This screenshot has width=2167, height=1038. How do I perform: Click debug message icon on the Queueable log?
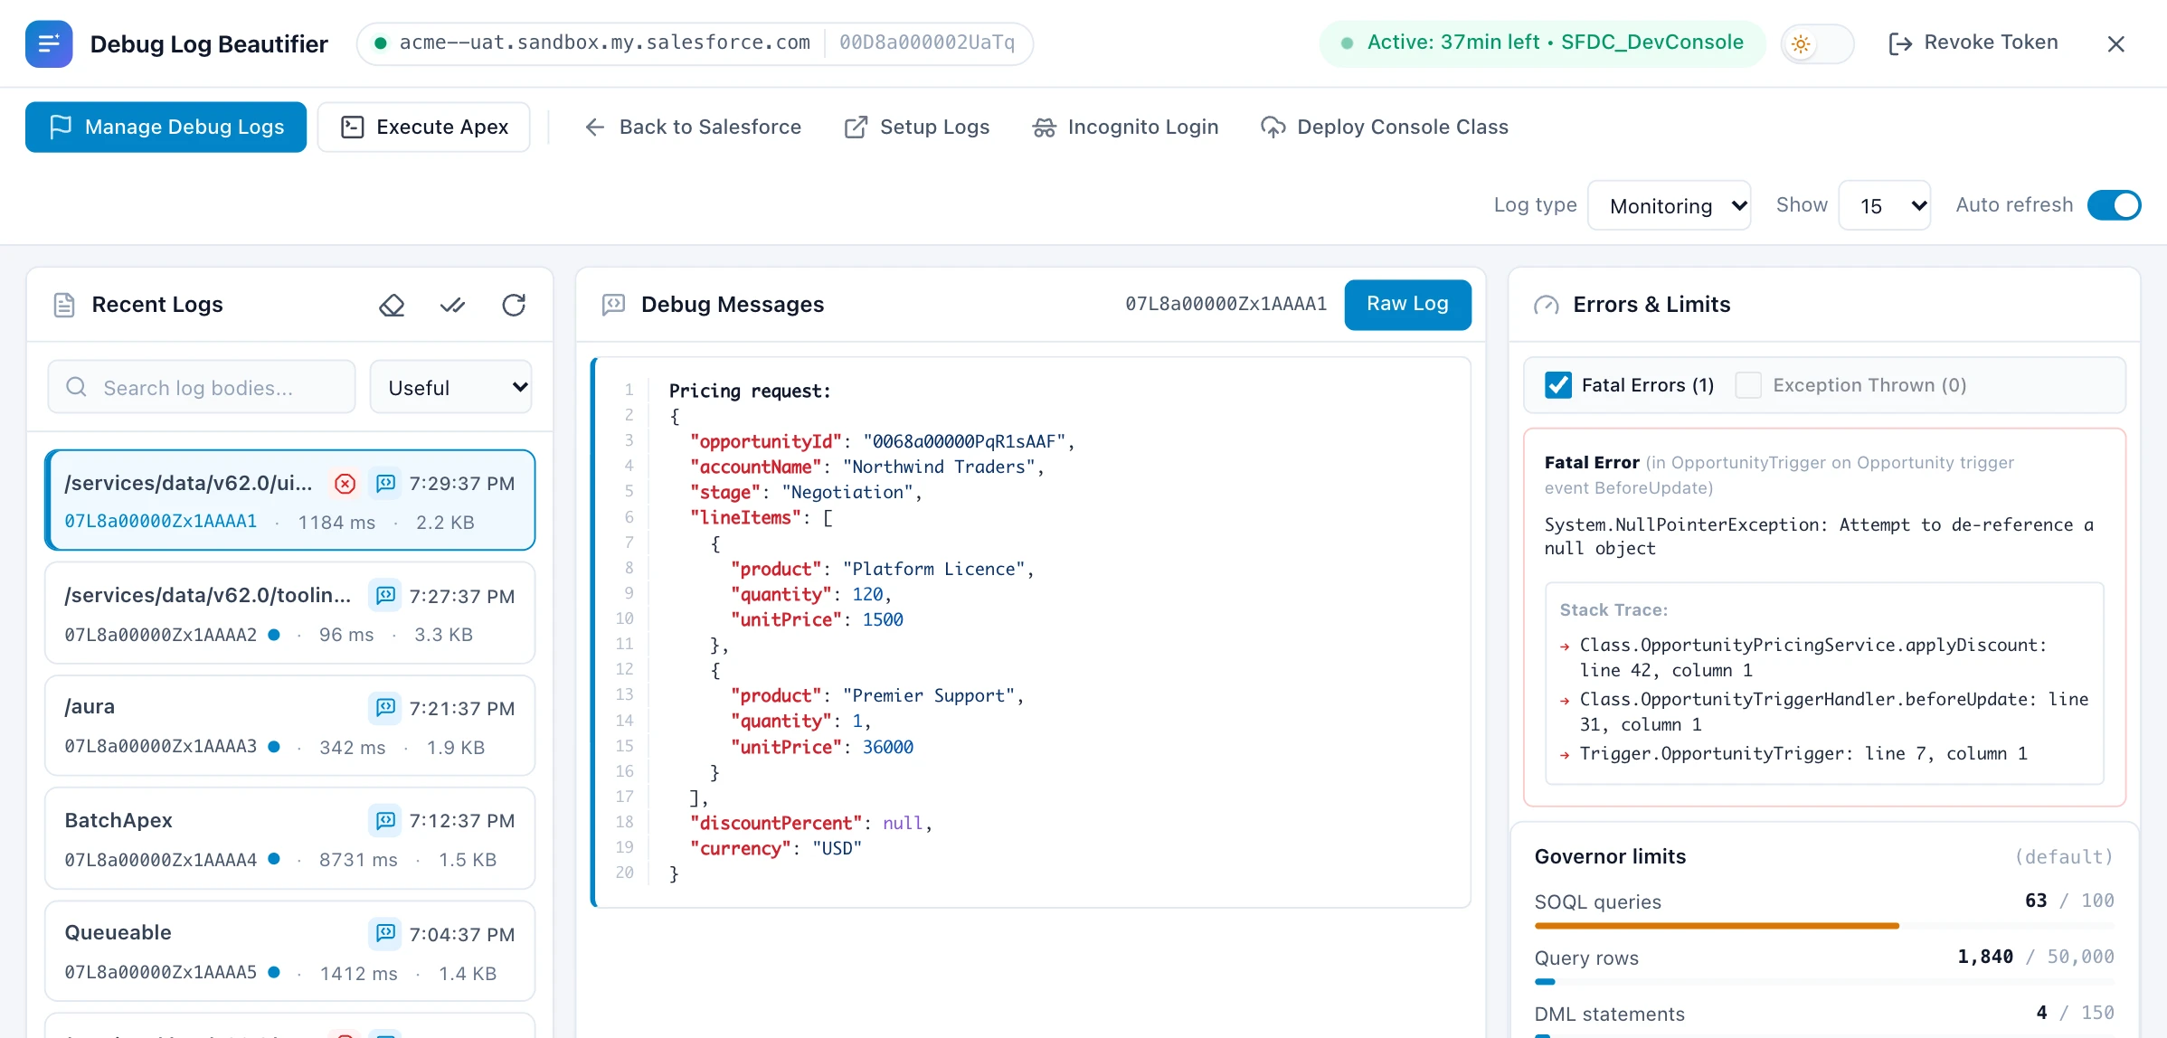(385, 933)
